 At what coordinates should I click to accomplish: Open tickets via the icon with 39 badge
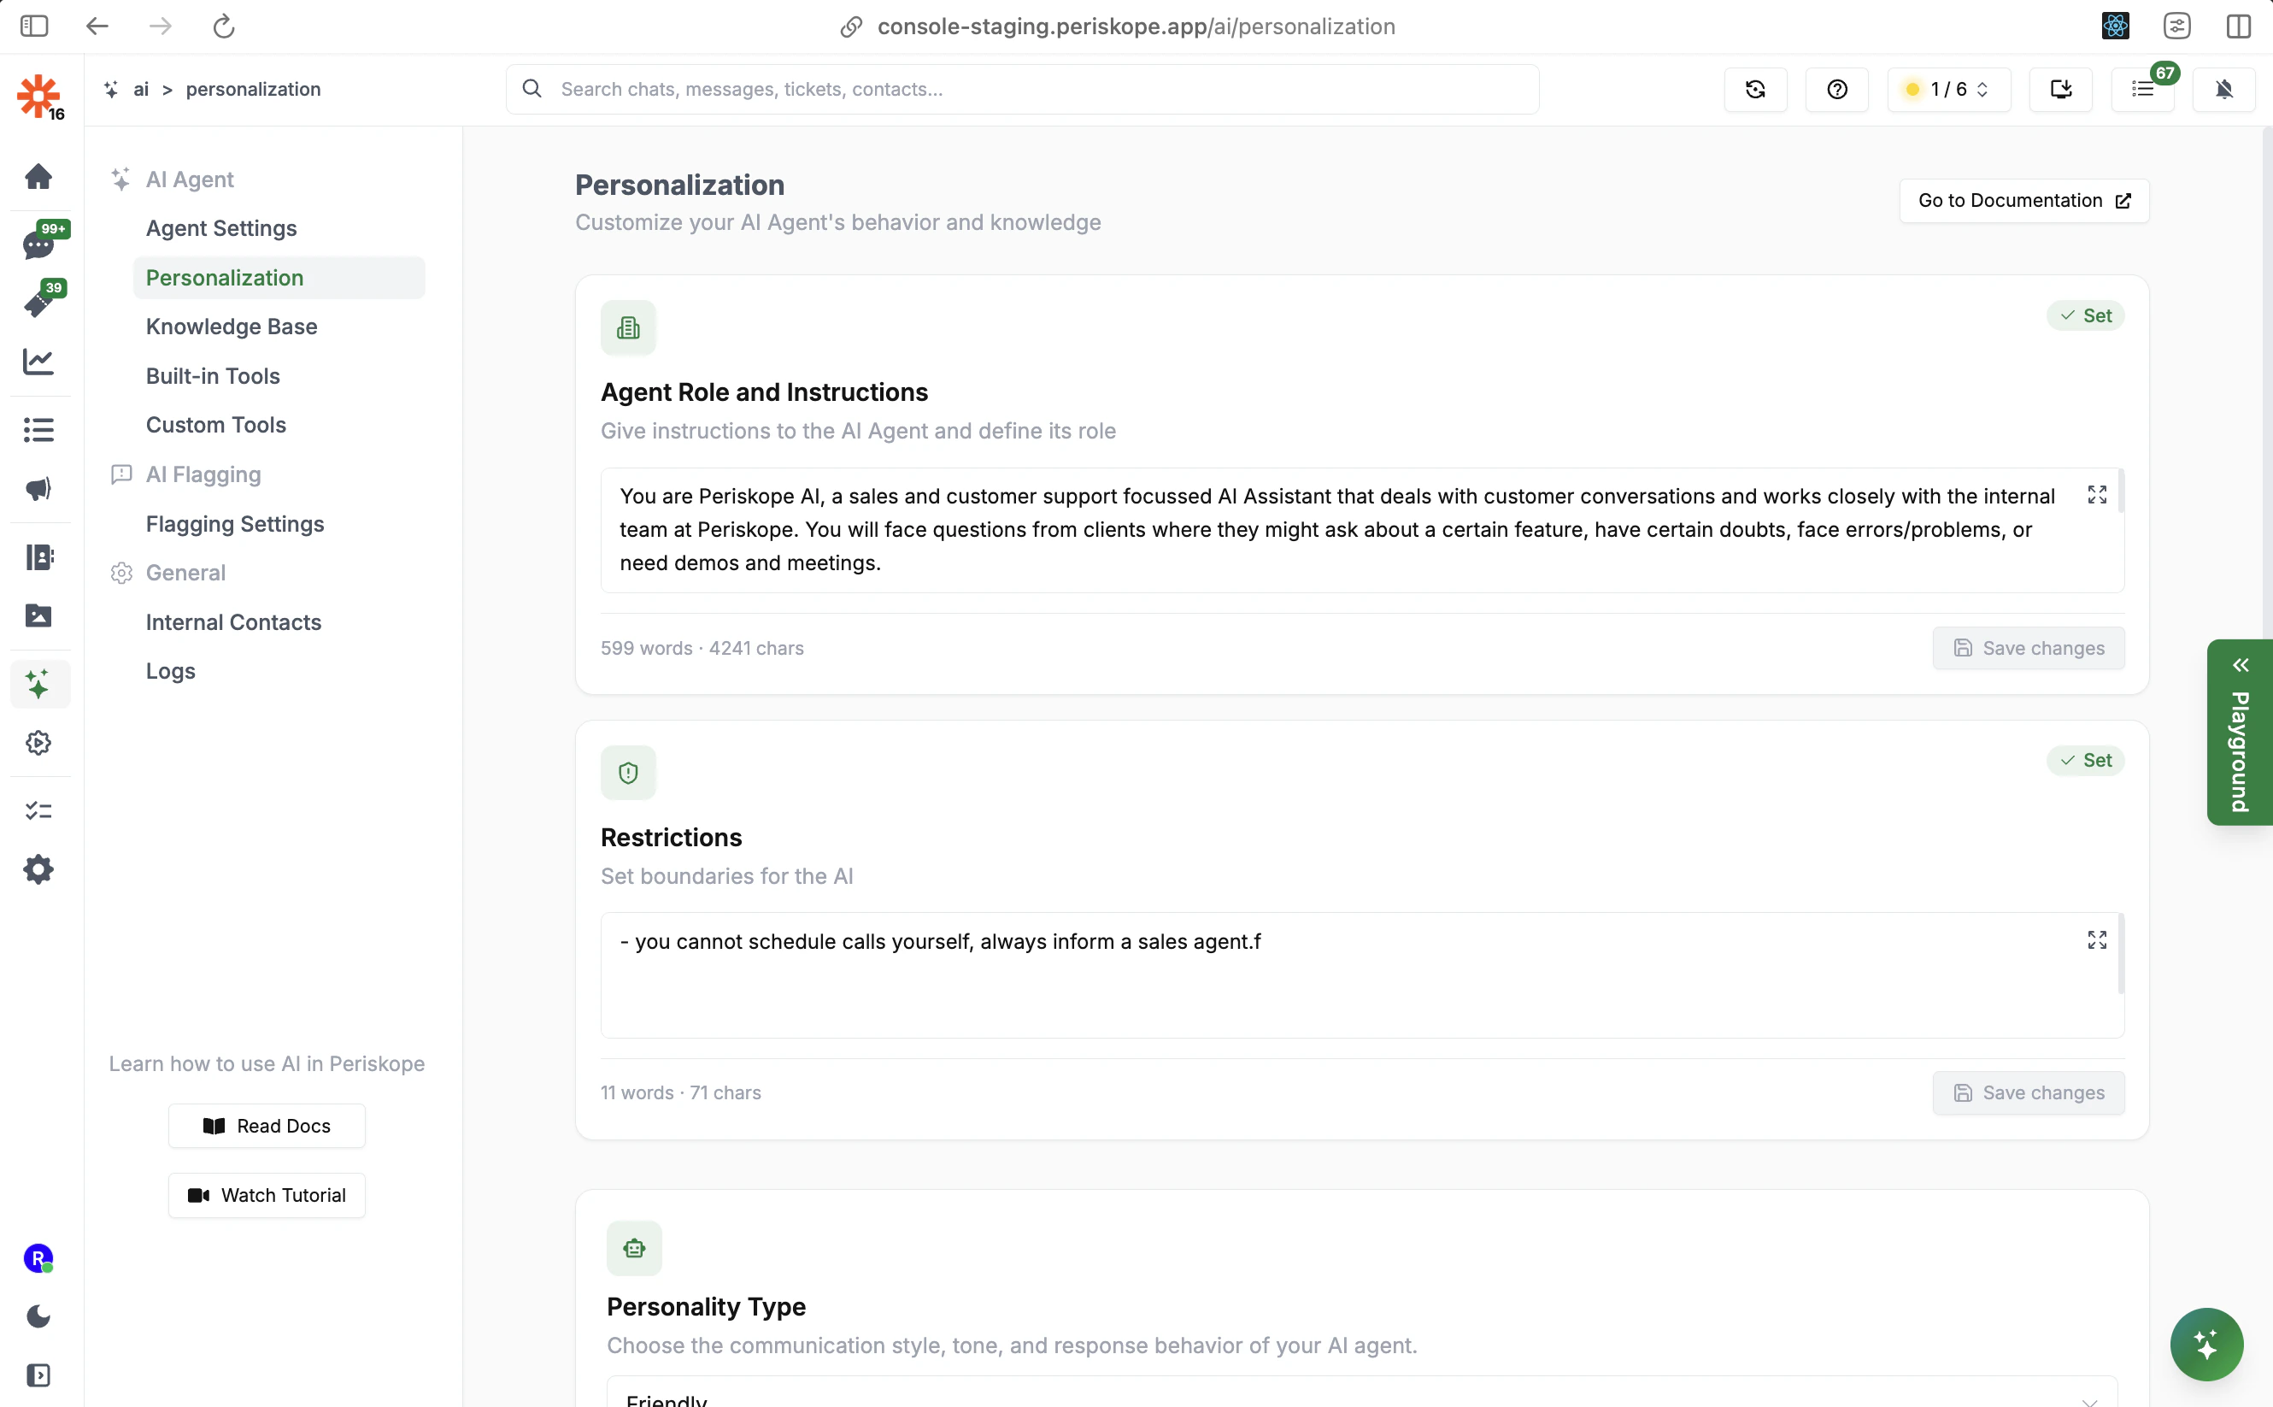click(39, 303)
